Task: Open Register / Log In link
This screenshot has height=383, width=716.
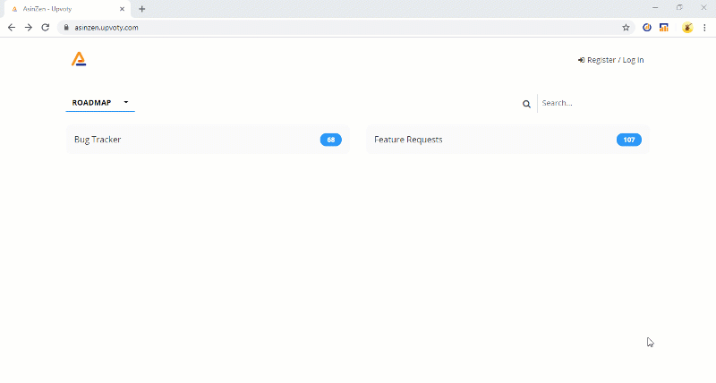Action: 610,60
